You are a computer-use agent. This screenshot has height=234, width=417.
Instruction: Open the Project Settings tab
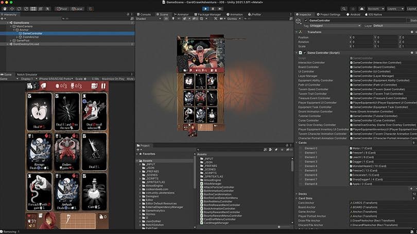coord(328,14)
